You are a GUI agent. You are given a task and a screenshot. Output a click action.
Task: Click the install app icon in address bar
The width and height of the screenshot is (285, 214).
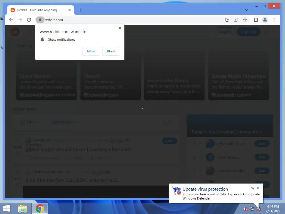pyautogui.click(x=227, y=20)
